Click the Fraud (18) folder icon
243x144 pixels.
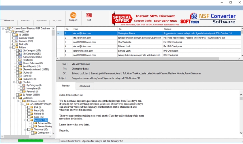[32, 111]
